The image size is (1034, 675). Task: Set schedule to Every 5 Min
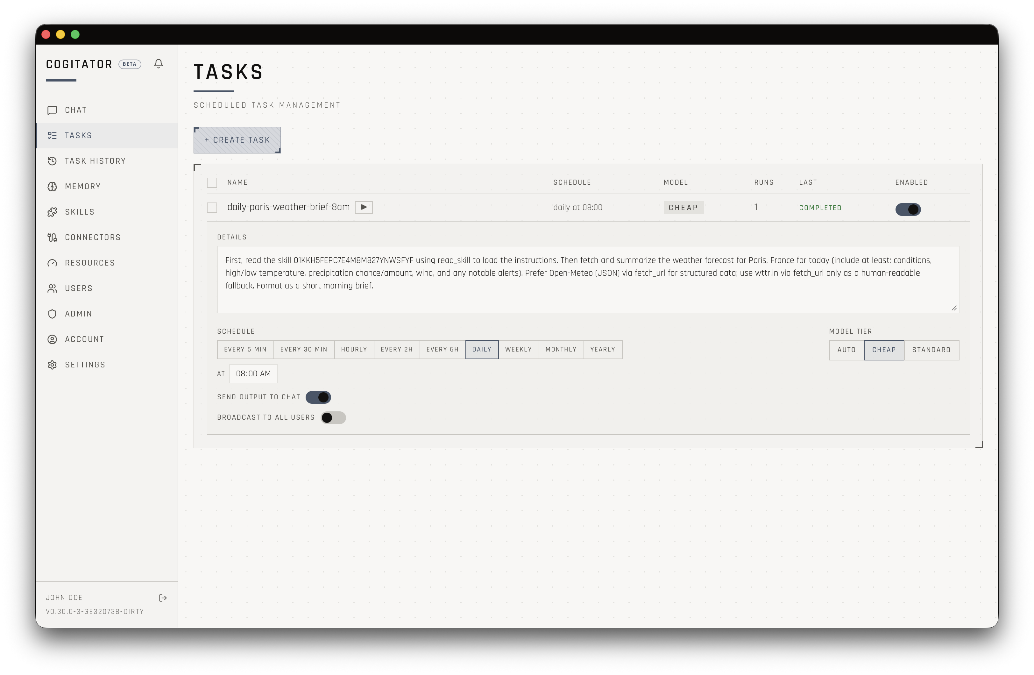point(245,350)
